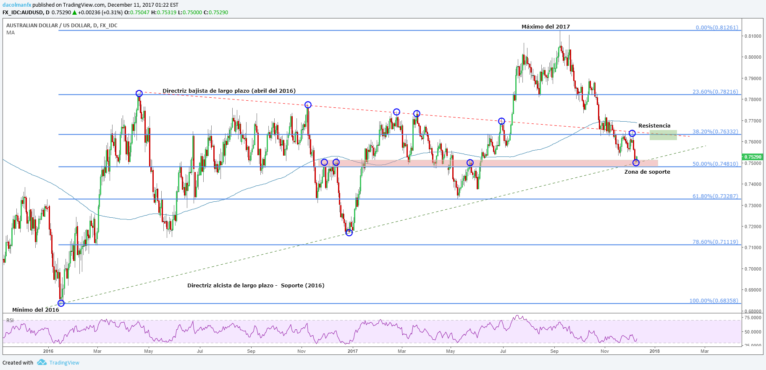Click the 61.80%(0.73287) Fibonacci level label
The image size is (766, 370).
point(715,196)
